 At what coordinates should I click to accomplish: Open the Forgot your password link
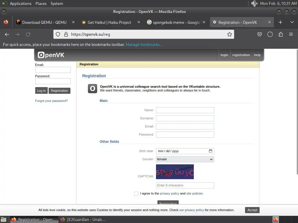click(51, 101)
